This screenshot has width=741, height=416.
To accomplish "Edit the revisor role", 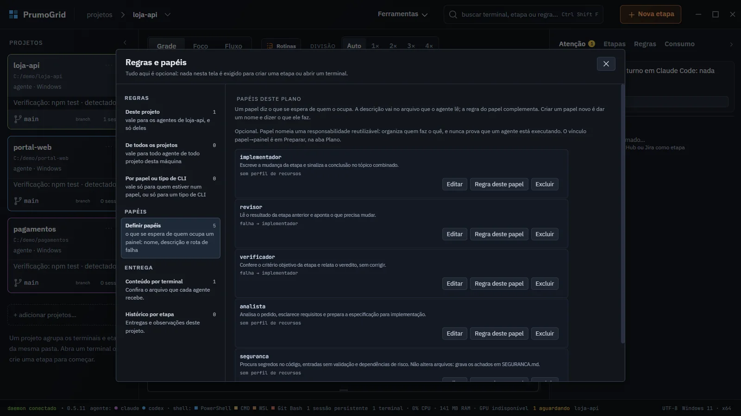I will 454,234.
